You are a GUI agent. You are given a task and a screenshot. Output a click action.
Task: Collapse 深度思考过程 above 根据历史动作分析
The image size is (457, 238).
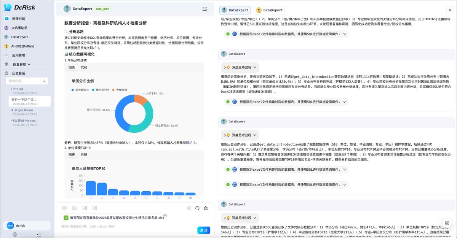tap(240, 135)
